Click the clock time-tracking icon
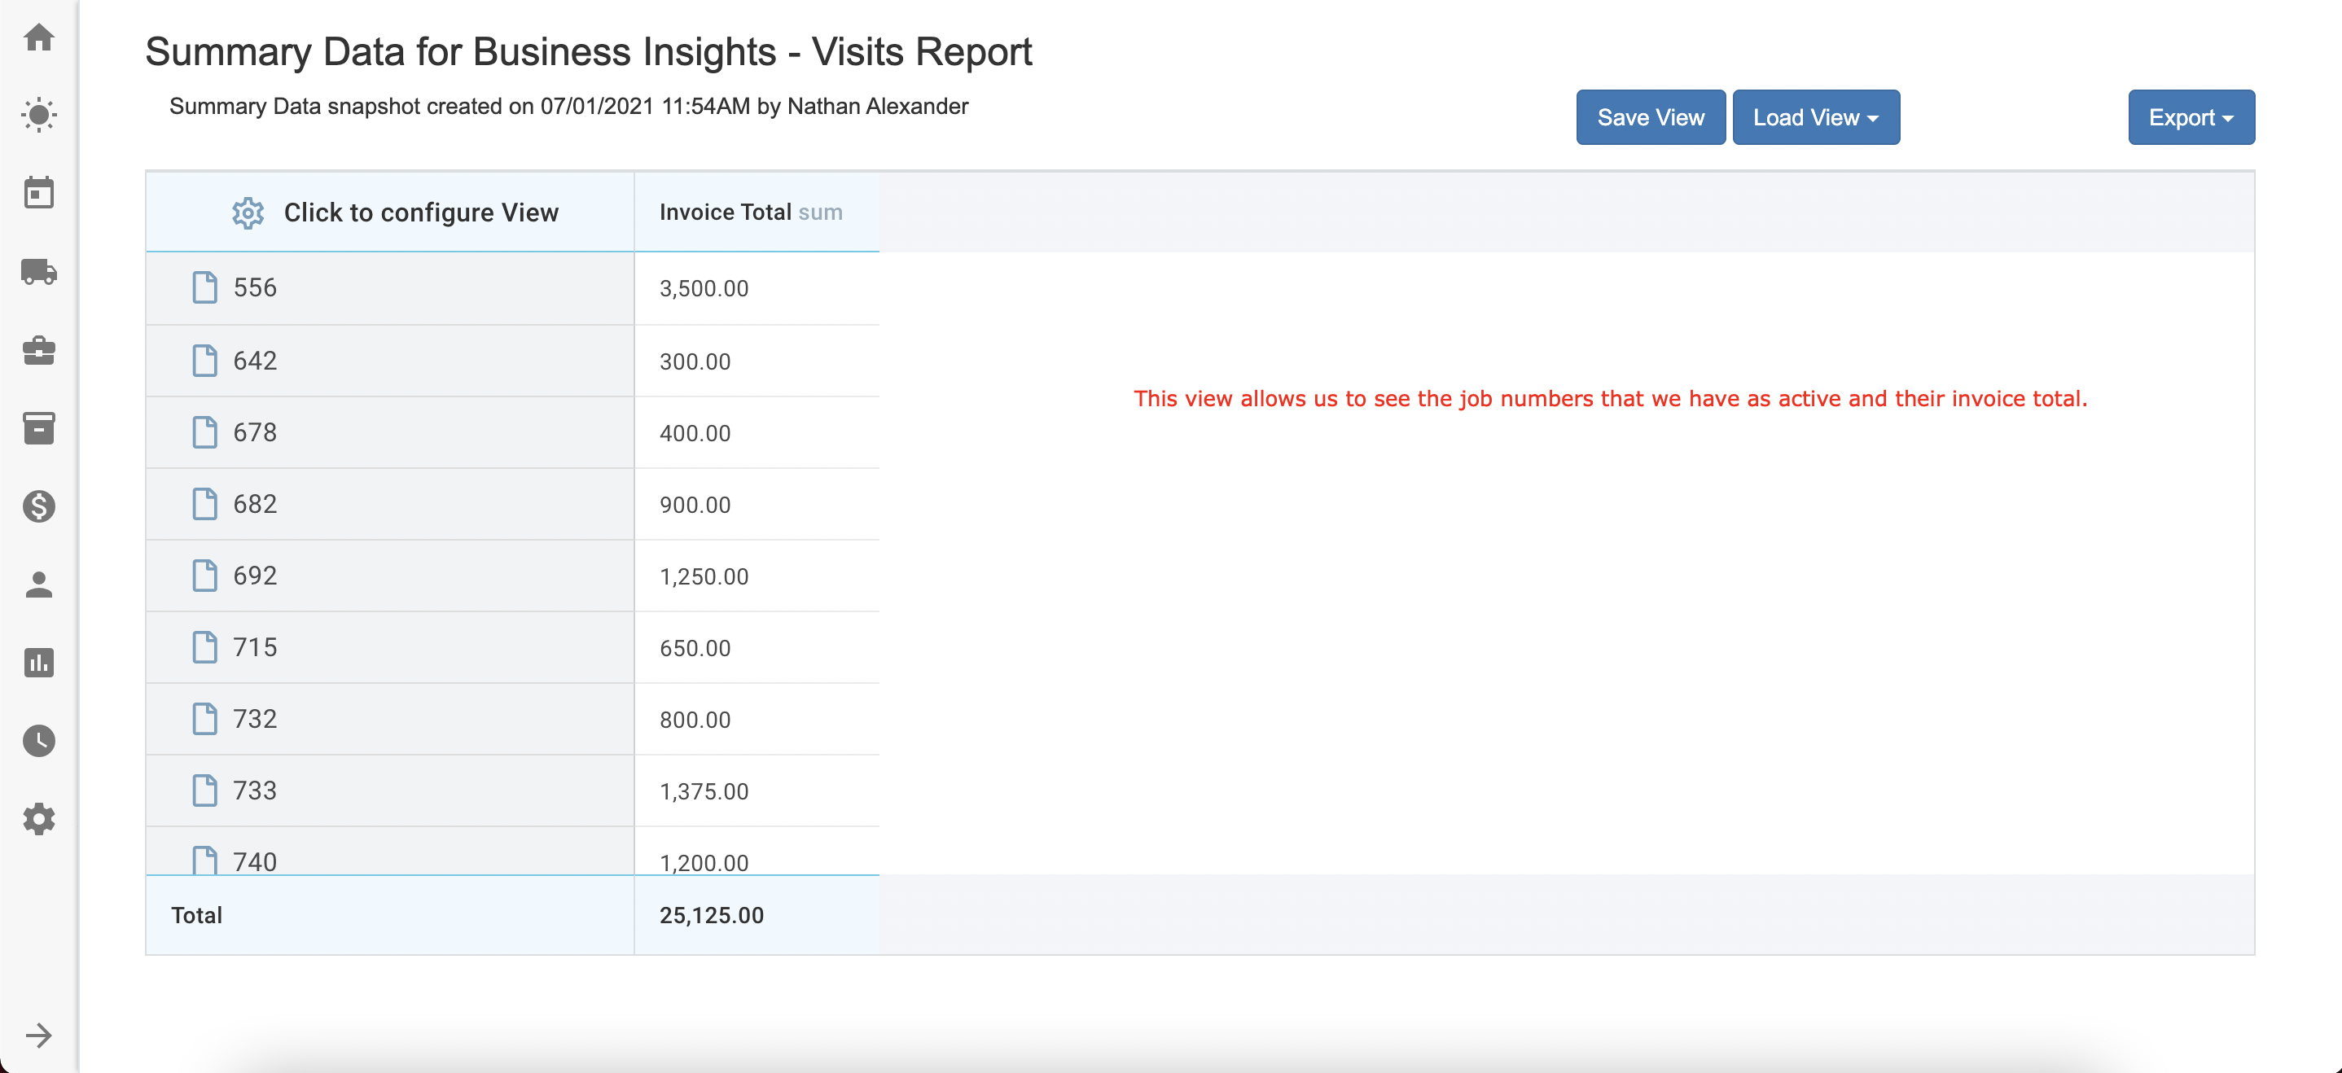 pos(38,741)
